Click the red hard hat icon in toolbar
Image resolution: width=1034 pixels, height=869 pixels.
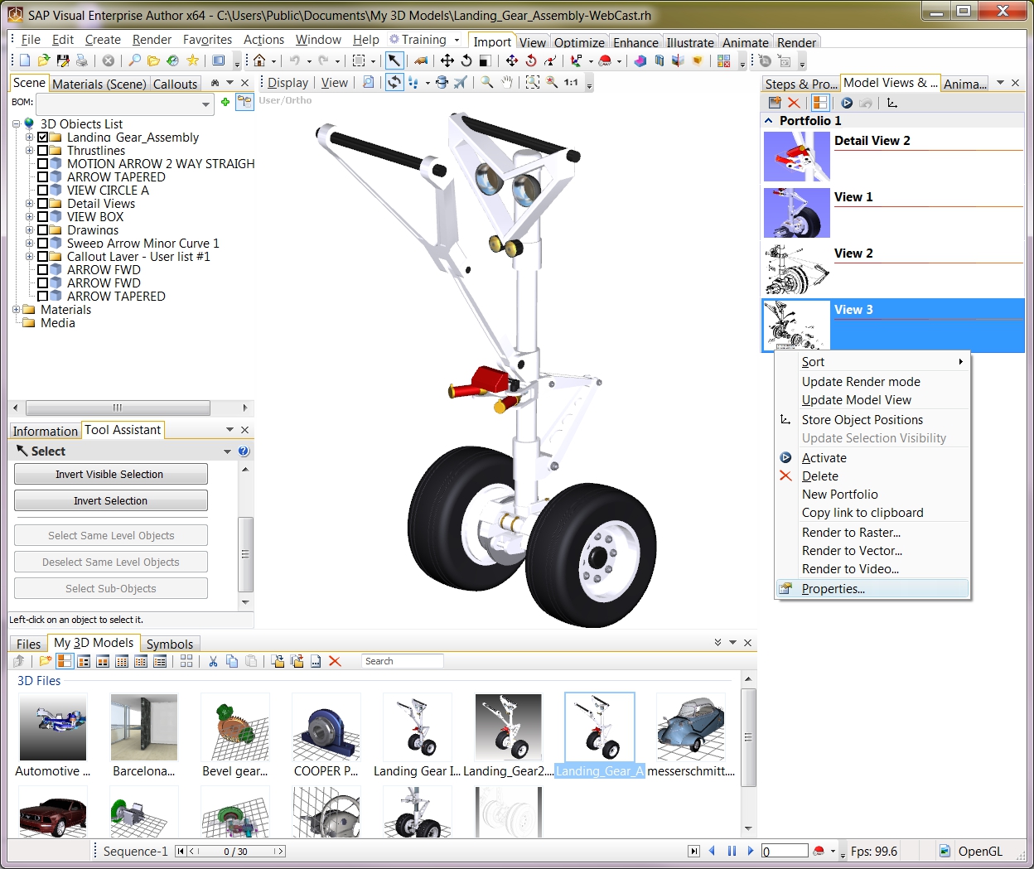605,60
